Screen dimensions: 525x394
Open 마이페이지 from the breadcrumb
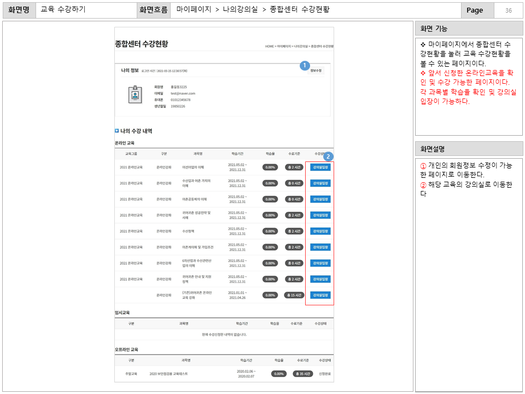(283, 46)
